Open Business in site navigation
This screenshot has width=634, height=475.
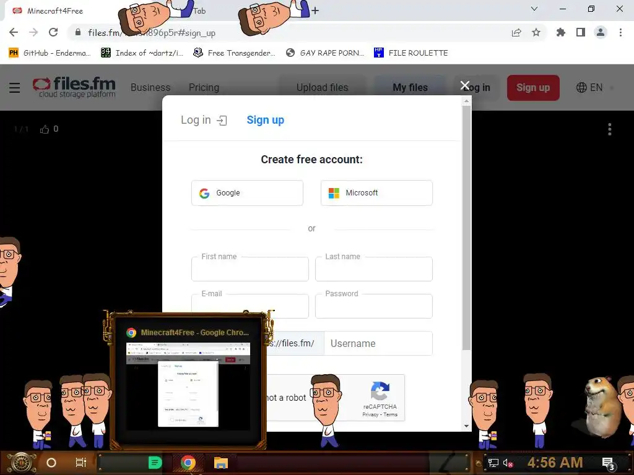[150, 87]
